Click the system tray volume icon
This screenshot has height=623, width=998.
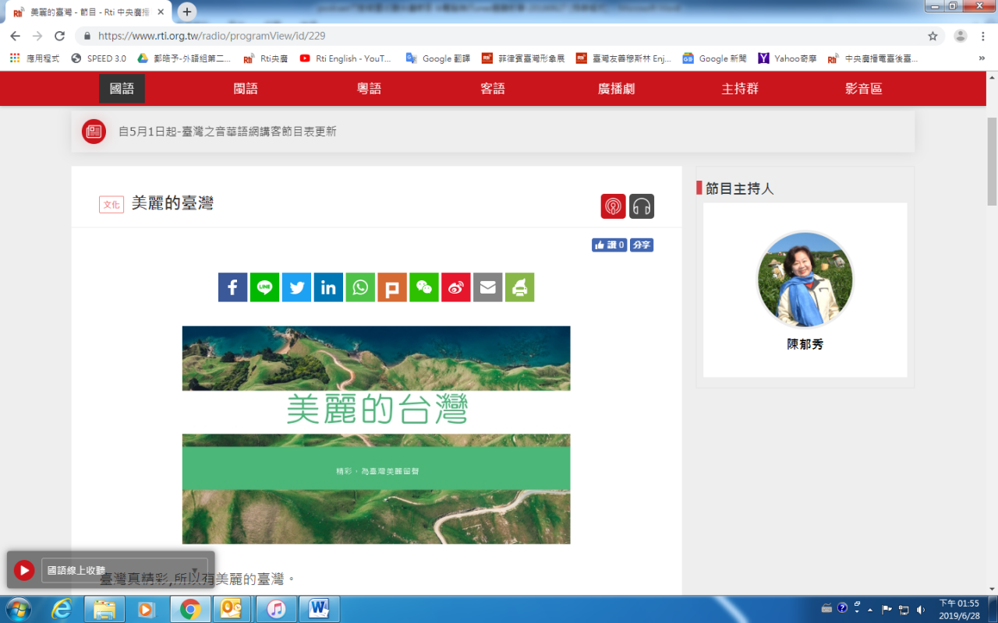[x=920, y=609]
